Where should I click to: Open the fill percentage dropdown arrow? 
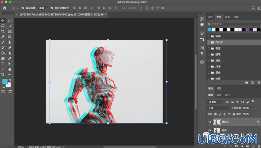pyautogui.click(x=252, y=114)
